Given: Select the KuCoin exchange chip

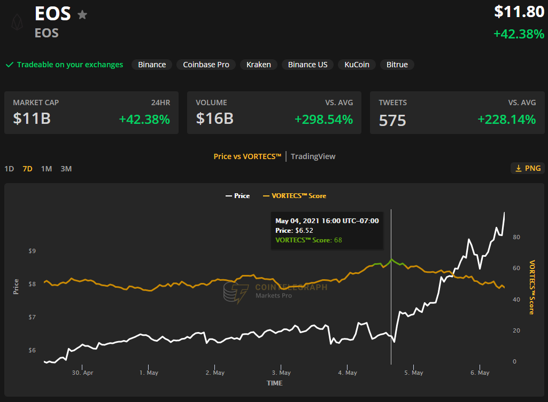Looking at the screenshot, I should click(x=357, y=65).
